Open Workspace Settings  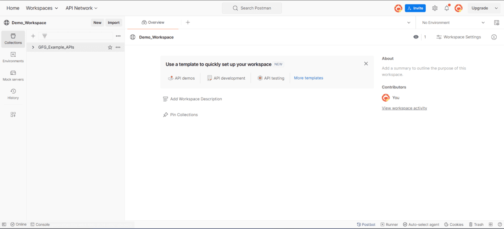click(458, 37)
